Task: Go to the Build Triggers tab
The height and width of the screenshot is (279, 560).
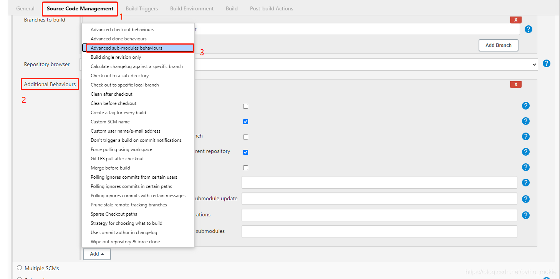Action: click(x=142, y=8)
